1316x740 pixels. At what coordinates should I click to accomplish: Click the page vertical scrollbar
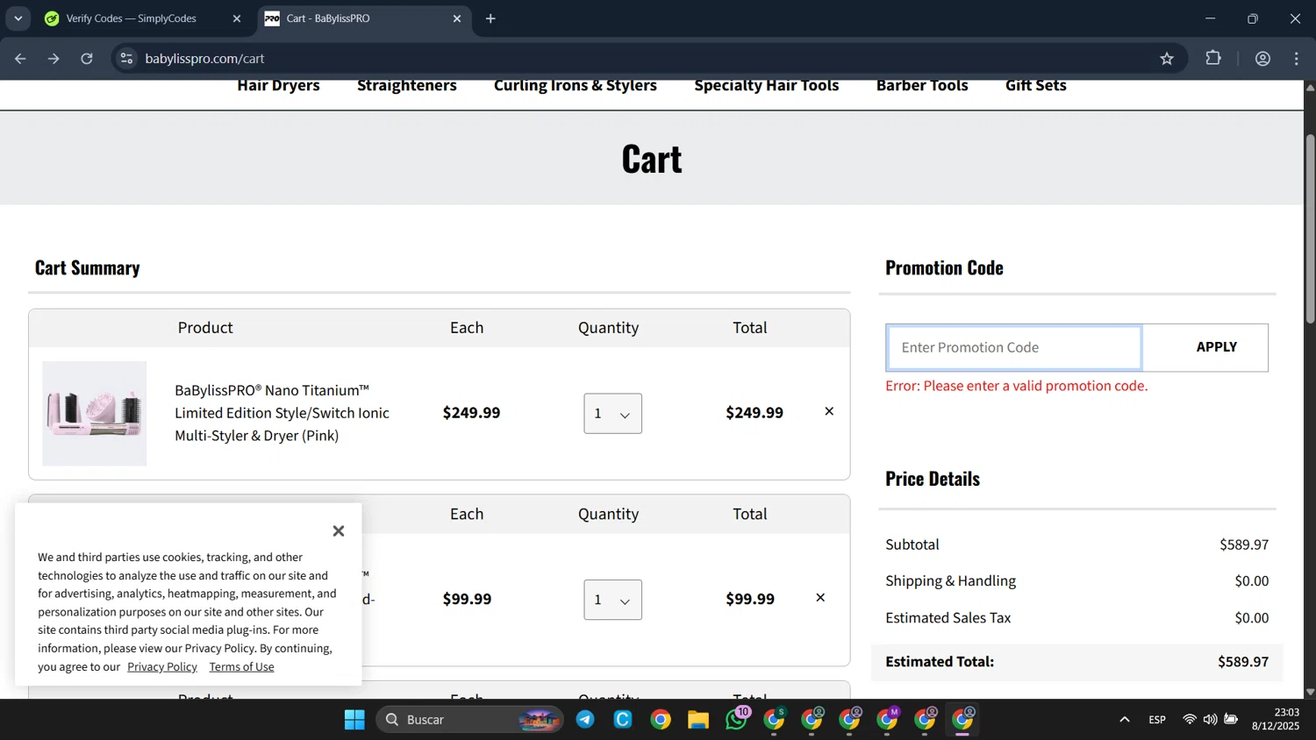(1310, 228)
